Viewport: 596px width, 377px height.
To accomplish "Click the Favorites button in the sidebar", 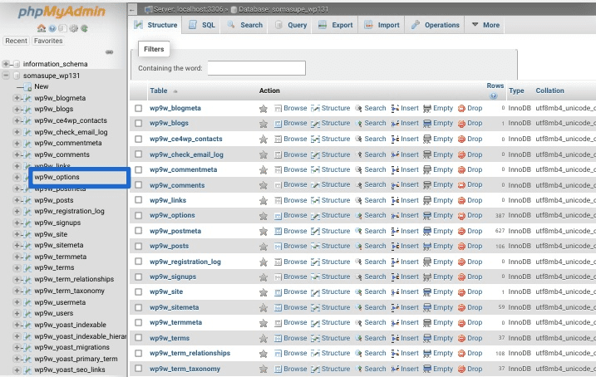I will (x=48, y=41).
